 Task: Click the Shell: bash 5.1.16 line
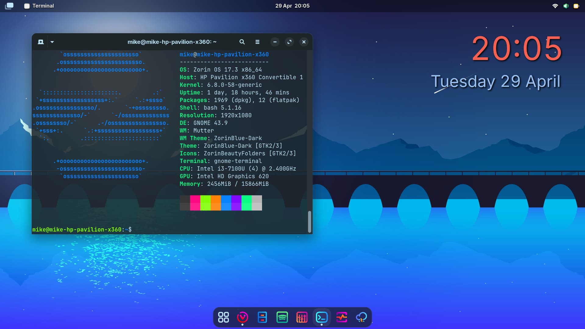[210, 108]
